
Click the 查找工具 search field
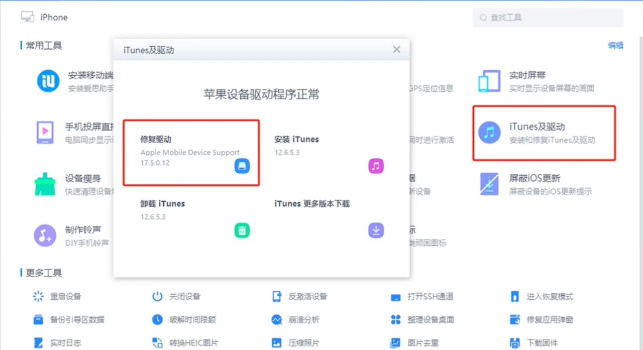coord(548,18)
